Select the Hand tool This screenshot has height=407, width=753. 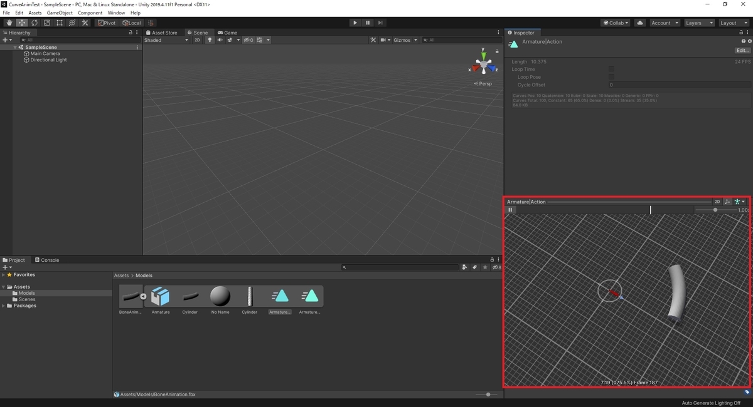(x=9, y=23)
